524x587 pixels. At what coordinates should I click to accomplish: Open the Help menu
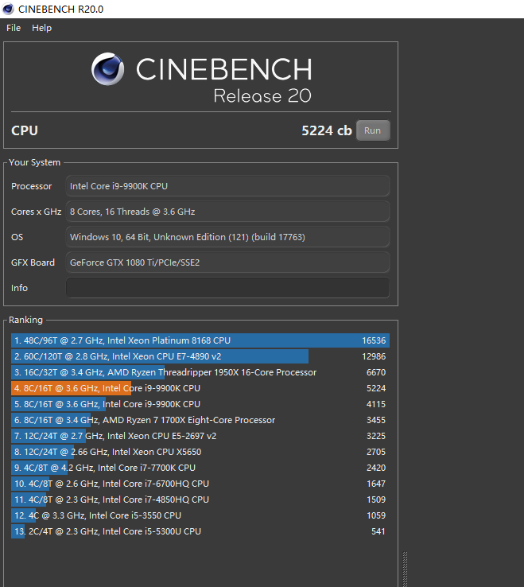click(x=41, y=28)
